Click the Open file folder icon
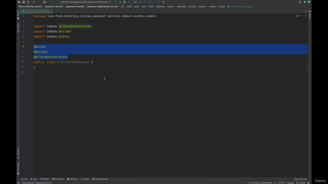 click(x=19, y=2)
